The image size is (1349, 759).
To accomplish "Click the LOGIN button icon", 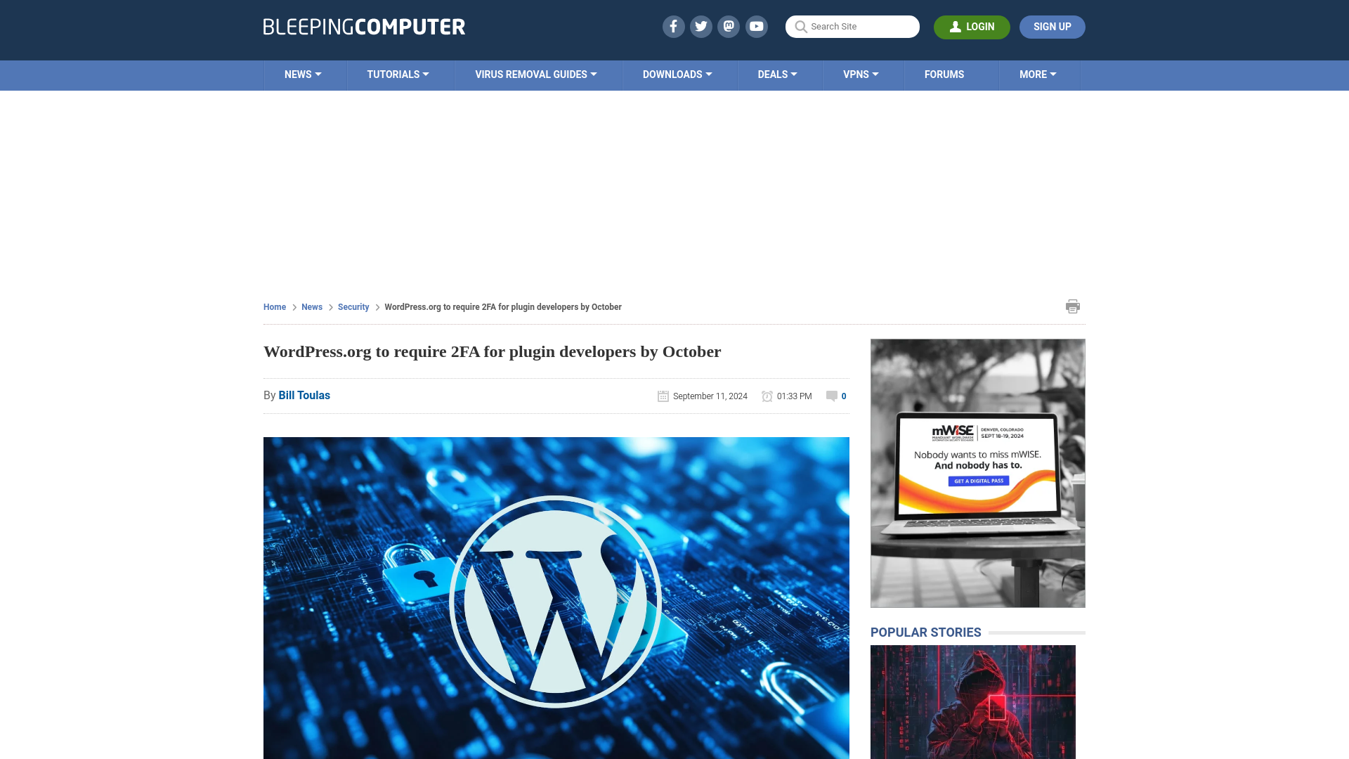I will [954, 26].
